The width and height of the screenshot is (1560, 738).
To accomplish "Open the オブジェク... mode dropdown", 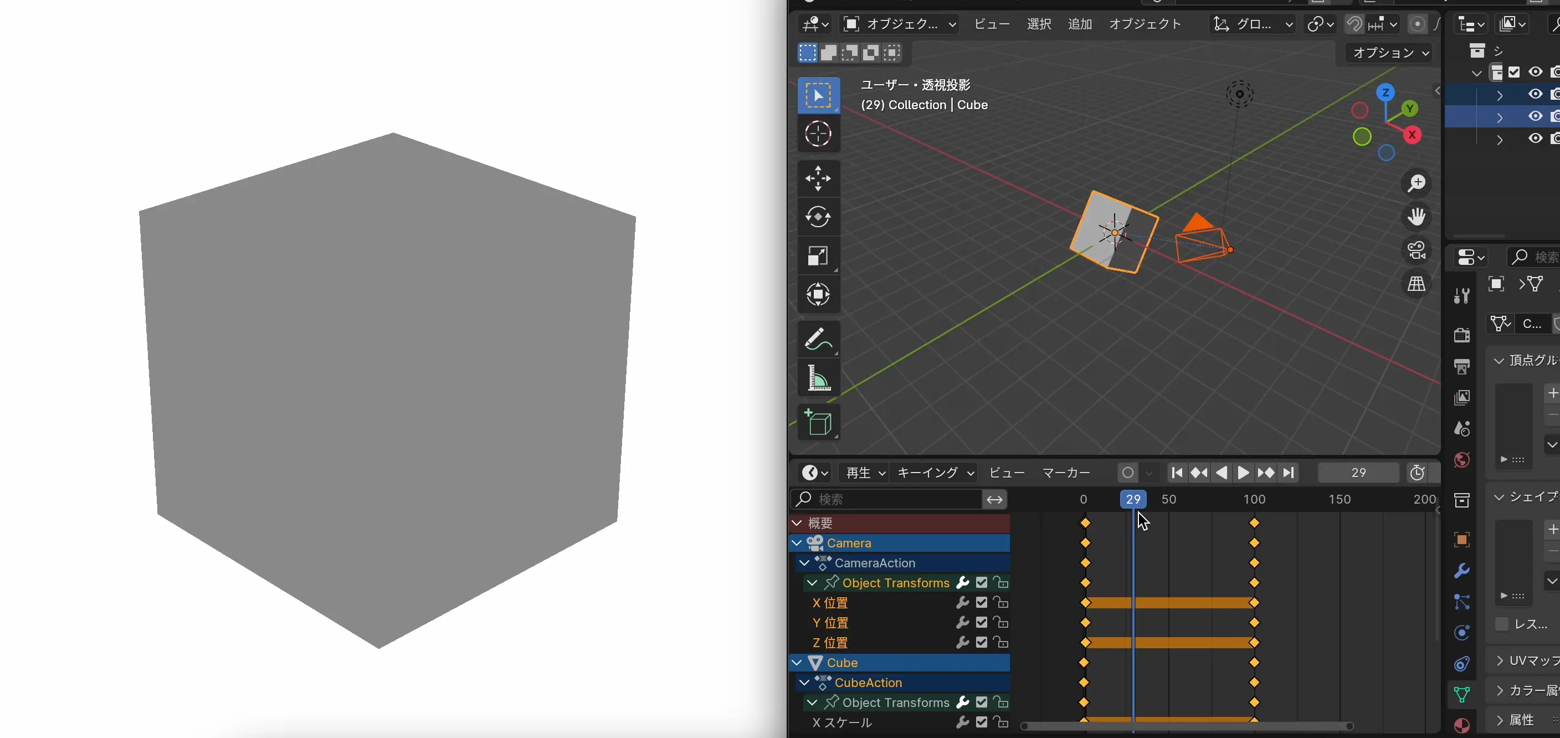I will coord(901,24).
